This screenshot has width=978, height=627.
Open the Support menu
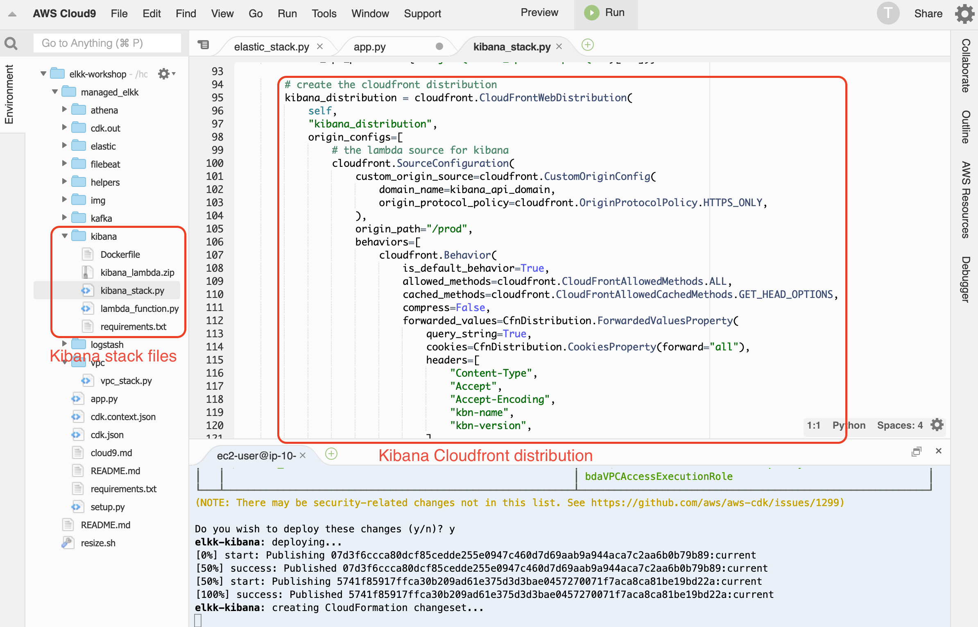click(x=422, y=14)
